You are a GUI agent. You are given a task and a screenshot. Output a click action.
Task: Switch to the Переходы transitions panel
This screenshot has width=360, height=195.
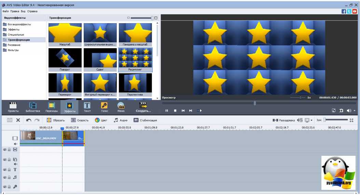pos(52,107)
